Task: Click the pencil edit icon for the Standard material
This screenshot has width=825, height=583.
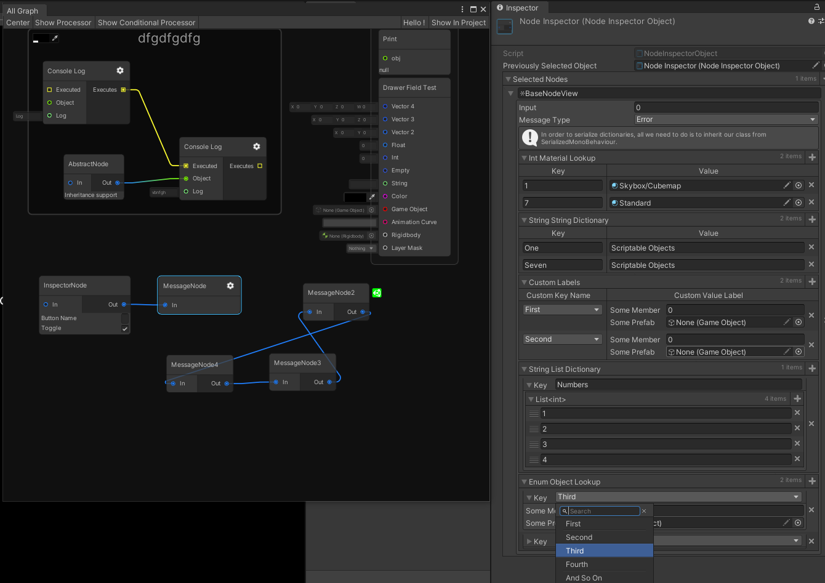Action: (787, 202)
